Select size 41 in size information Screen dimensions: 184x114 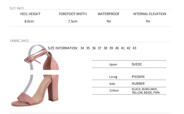pyautogui.click(x=123, y=48)
